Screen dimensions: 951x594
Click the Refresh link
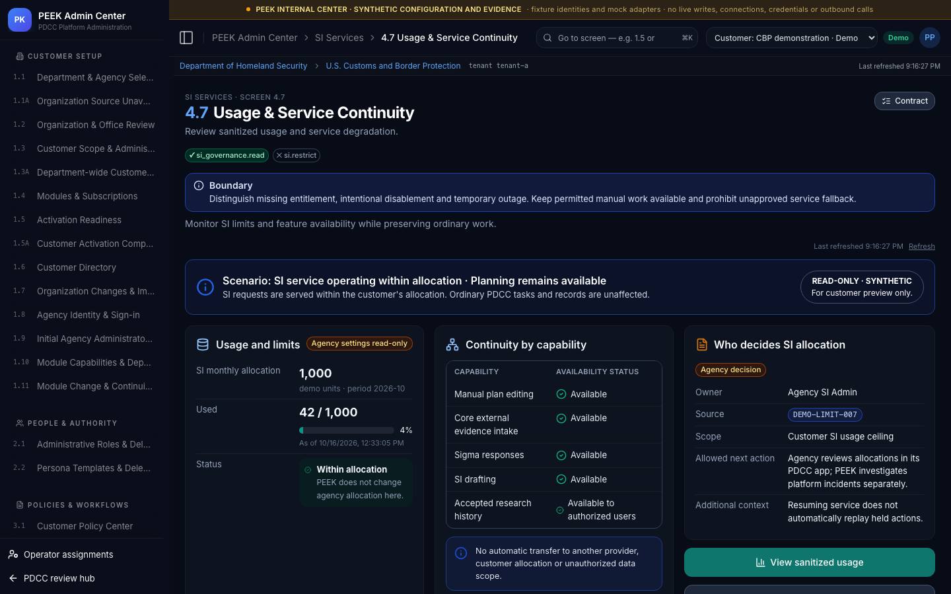click(921, 246)
